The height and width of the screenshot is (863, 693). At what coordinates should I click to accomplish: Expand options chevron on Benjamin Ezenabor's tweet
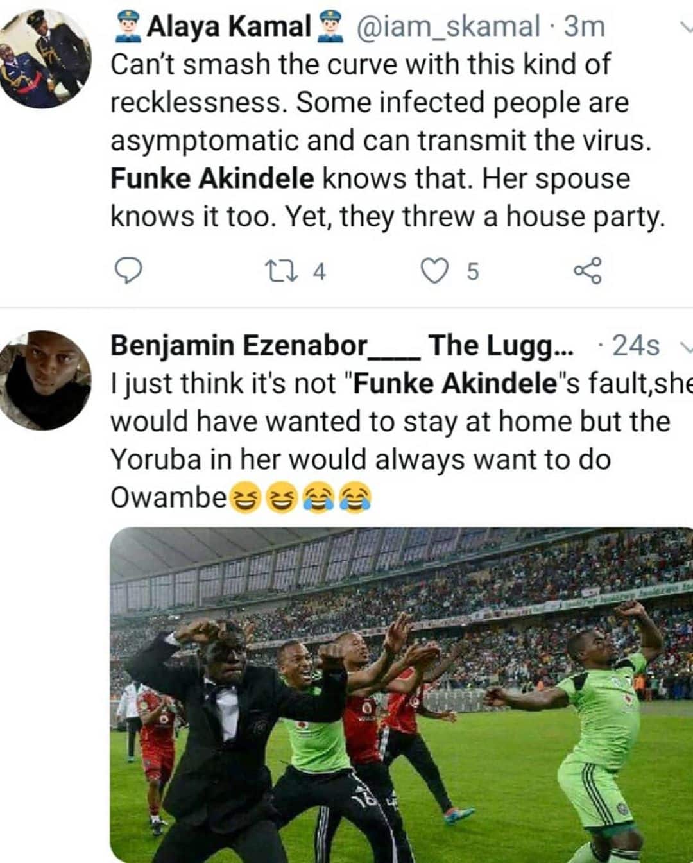point(685,347)
